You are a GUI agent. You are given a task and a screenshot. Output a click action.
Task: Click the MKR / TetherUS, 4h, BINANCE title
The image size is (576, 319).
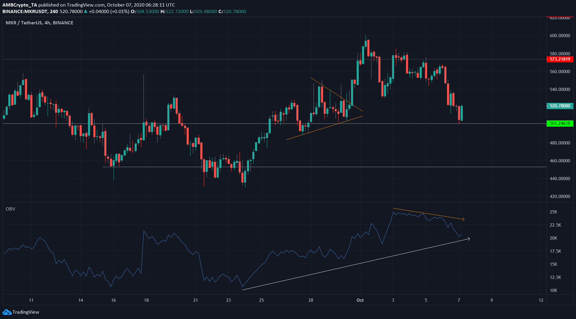click(40, 23)
